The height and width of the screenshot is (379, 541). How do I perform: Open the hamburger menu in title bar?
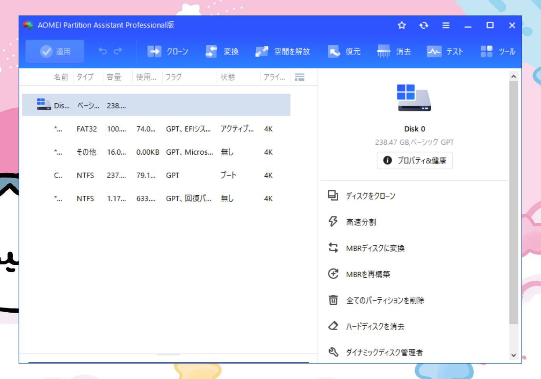pos(446,25)
